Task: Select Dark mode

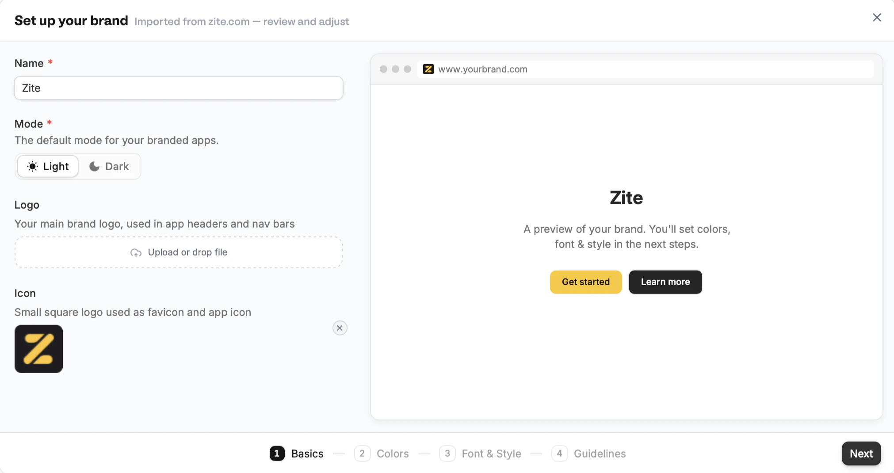Action: pos(109,166)
